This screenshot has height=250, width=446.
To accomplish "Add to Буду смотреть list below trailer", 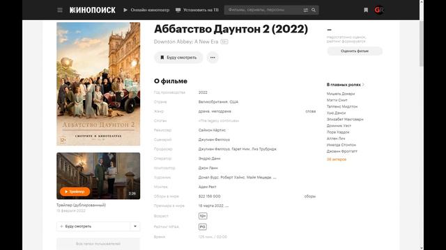I will coord(93,226).
